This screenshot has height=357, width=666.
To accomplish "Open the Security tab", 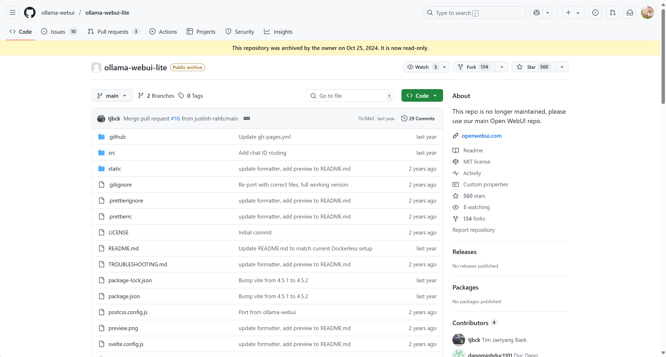I will tap(240, 32).
